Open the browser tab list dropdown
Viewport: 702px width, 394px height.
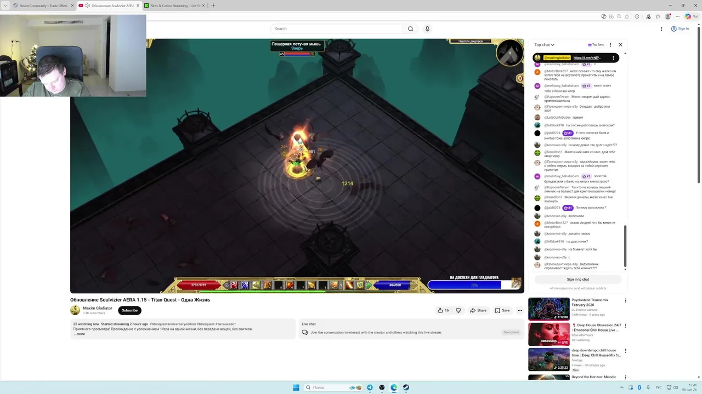(5, 5)
